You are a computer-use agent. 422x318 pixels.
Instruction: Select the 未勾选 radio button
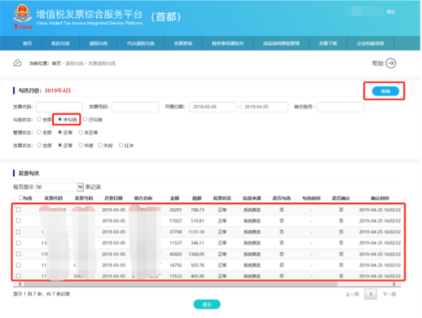point(60,119)
